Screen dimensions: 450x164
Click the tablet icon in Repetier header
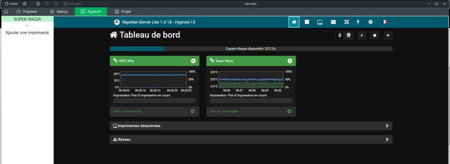pyautogui.click(x=319, y=22)
